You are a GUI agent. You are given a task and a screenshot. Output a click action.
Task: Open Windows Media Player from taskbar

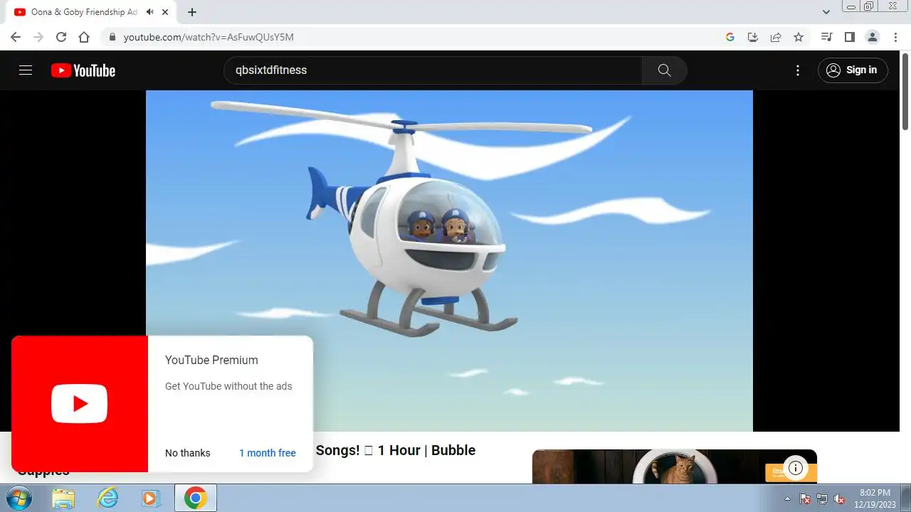pos(150,498)
